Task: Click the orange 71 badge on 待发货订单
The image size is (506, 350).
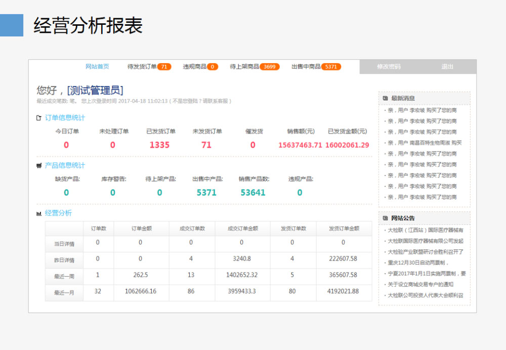Action: (x=164, y=67)
